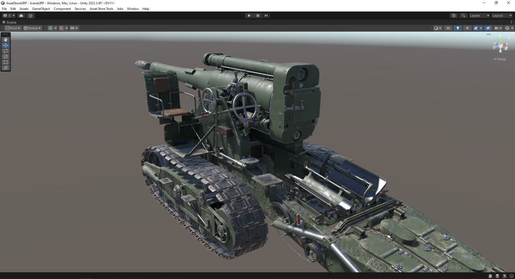The width and height of the screenshot is (515, 279).
Task: Select the Rect transform tool
Action: pyautogui.click(x=5, y=62)
